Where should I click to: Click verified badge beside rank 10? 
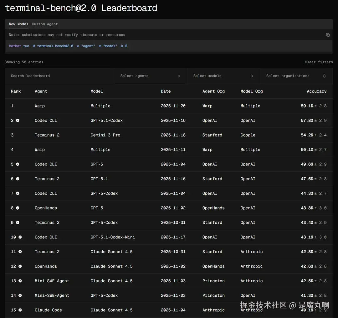pyautogui.click(x=20, y=237)
